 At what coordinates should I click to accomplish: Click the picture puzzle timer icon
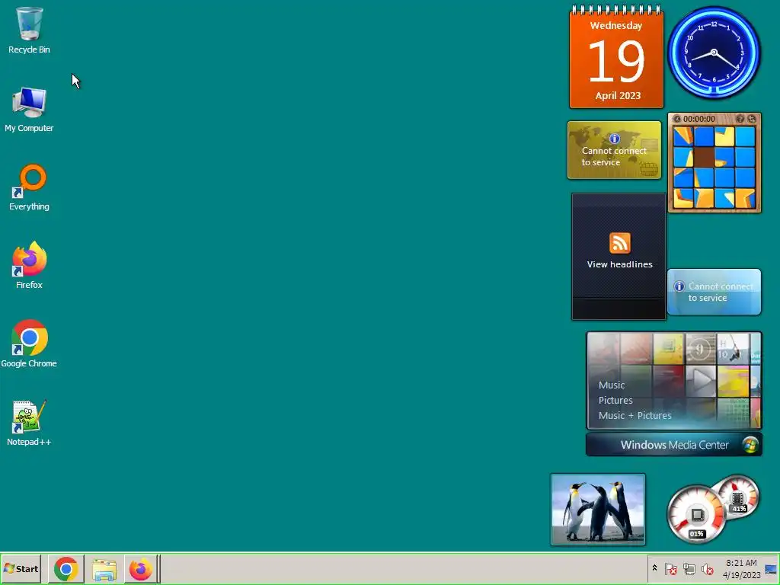[x=677, y=119]
